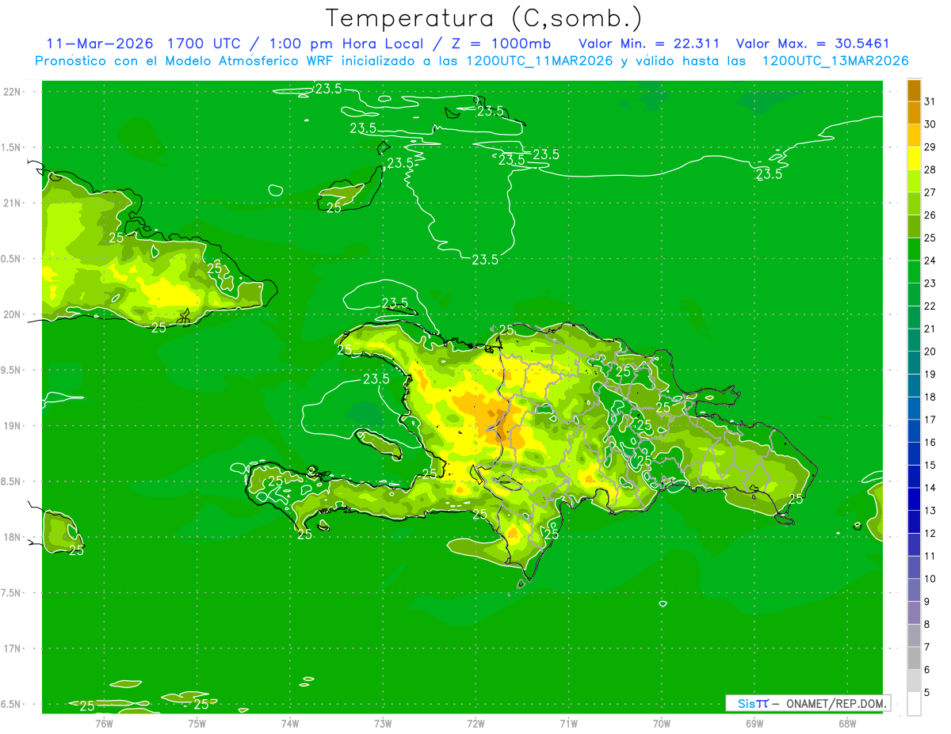Click the '9.5N' latitude axis label
951x734 pixels.
(x=12, y=370)
